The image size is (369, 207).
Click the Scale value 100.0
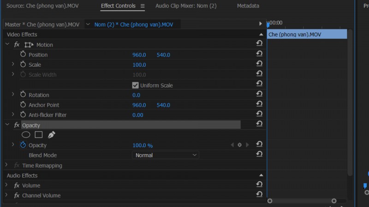139,65
